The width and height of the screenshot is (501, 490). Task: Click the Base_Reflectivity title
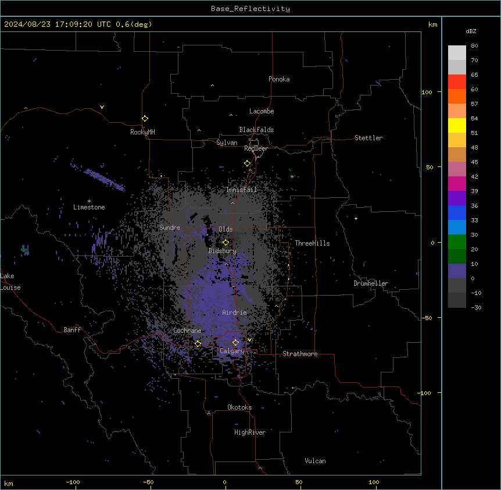[250, 9]
